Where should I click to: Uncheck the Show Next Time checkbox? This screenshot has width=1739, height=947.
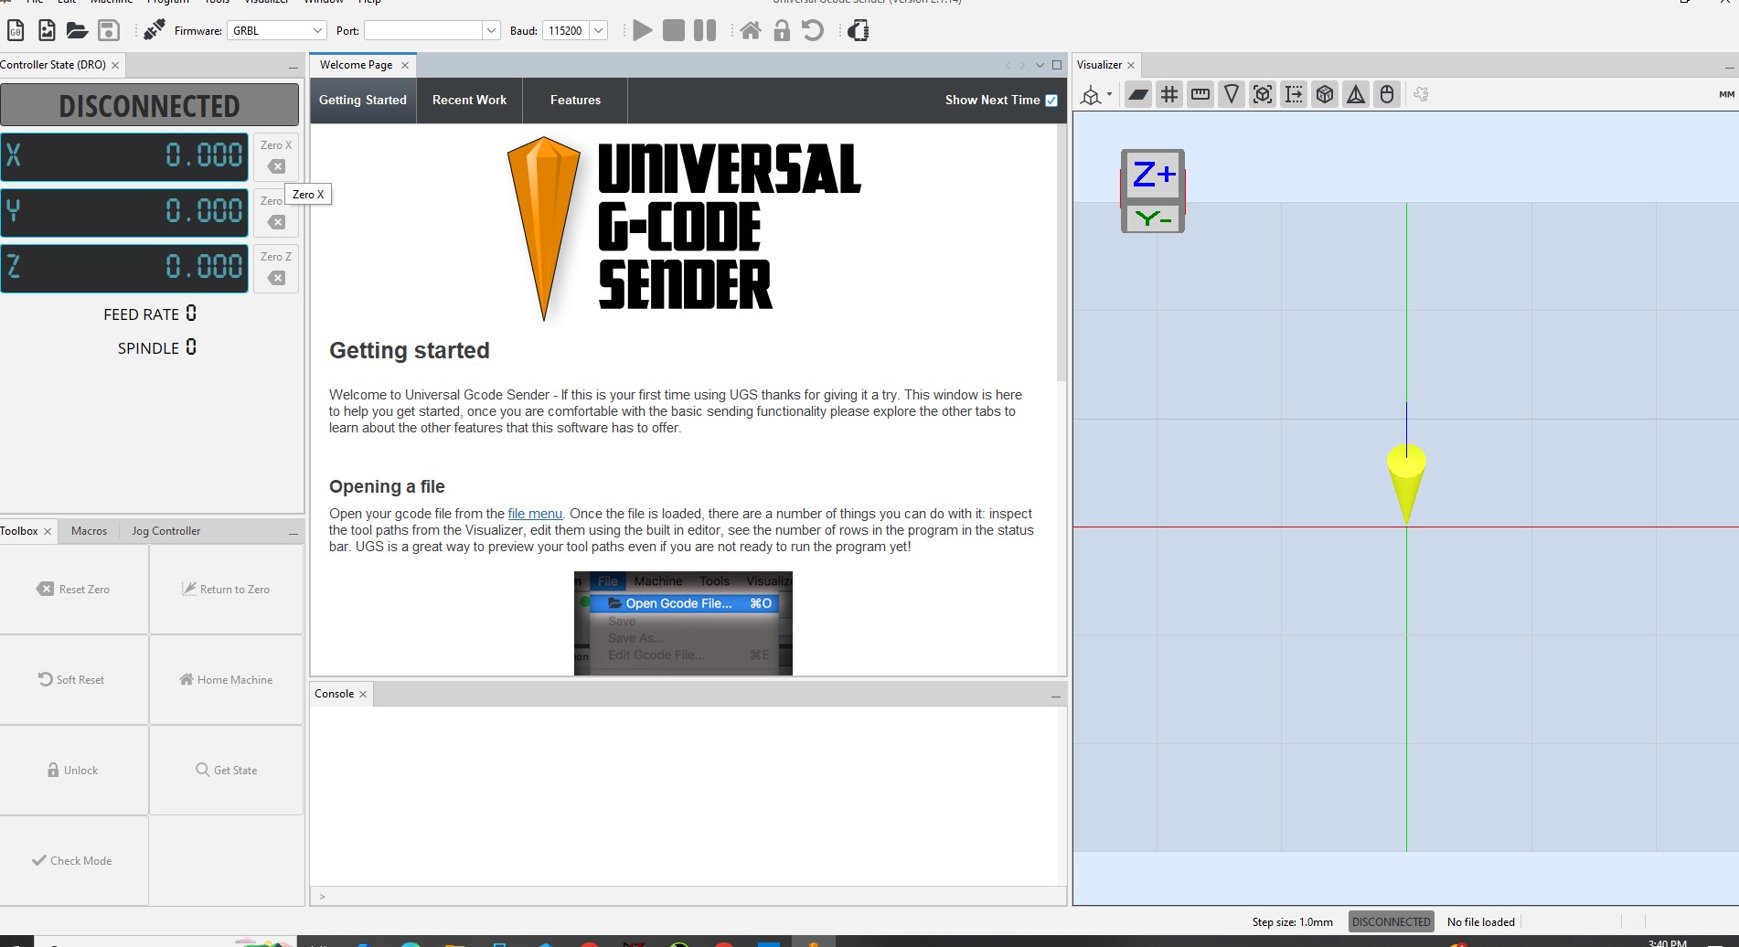point(1051,101)
